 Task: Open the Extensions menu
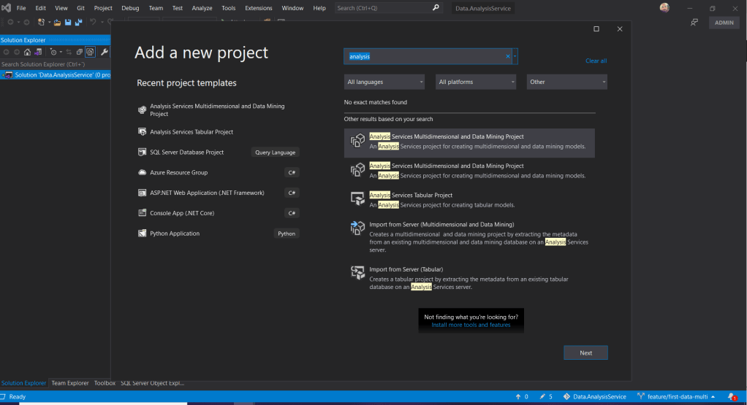tap(258, 8)
